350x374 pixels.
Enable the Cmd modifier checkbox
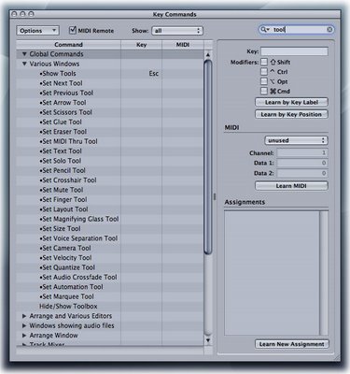click(x=264, y=91)
